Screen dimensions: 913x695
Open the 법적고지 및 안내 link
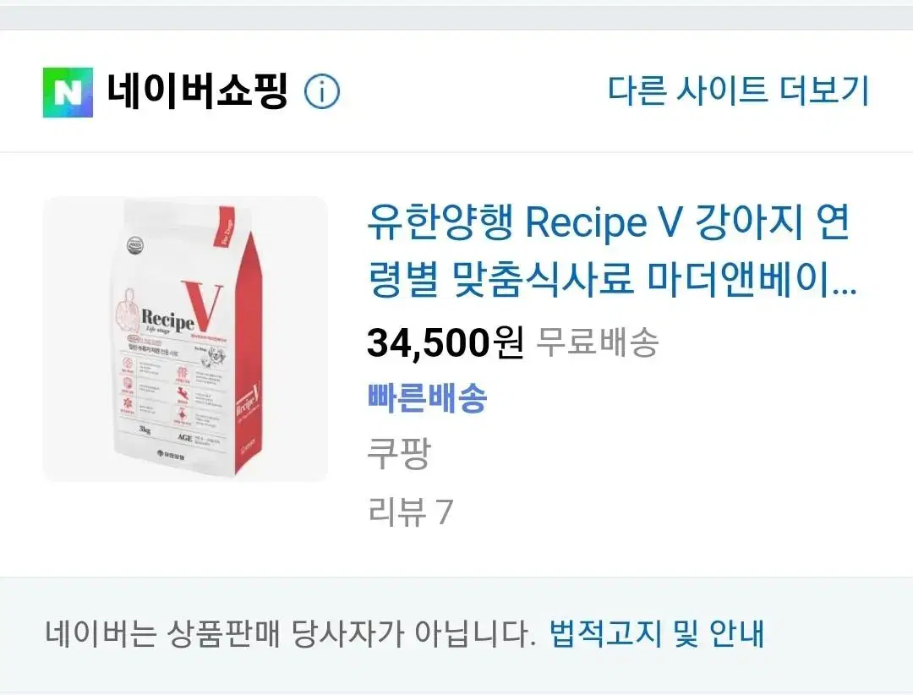click(x=656, y=633)
